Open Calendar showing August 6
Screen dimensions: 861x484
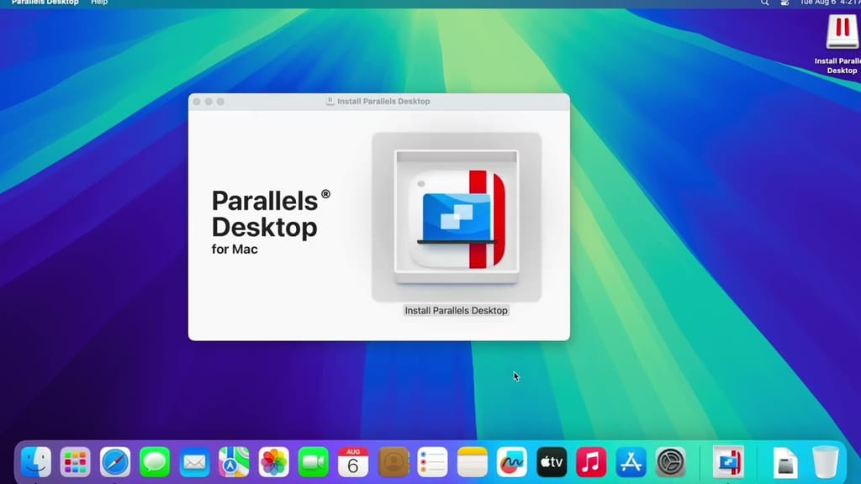(353, 460)
